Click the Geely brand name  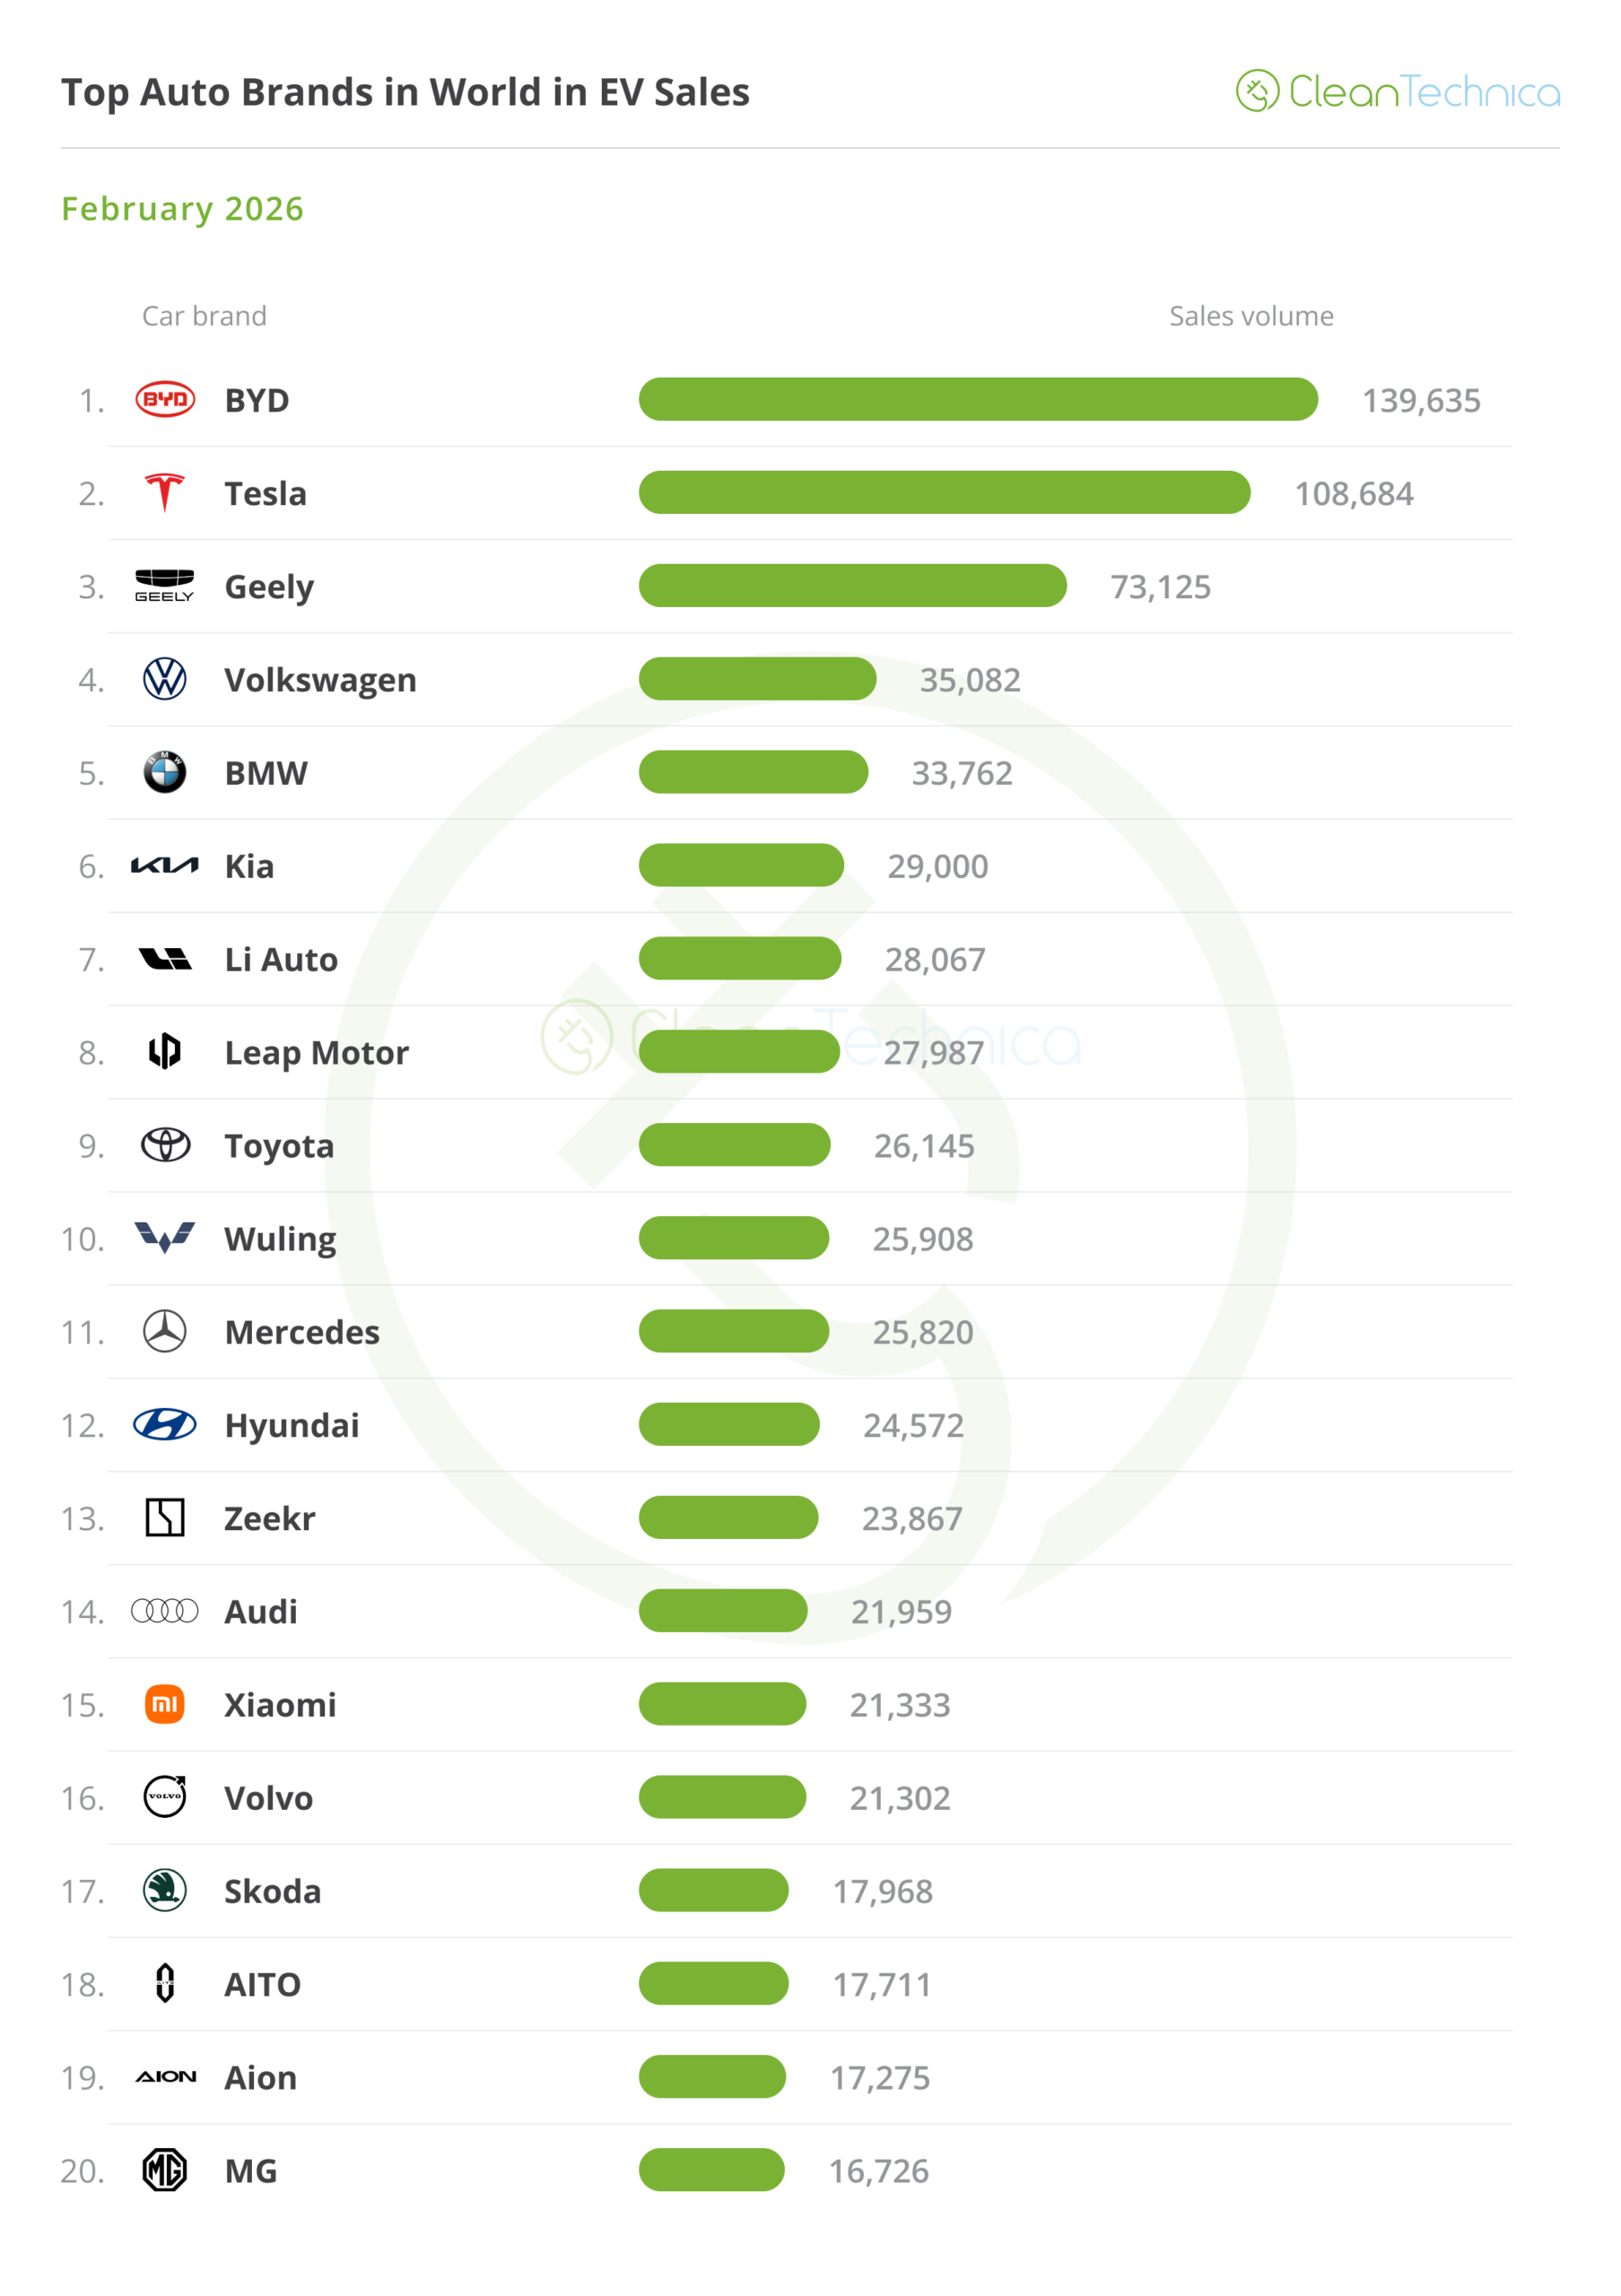[x=269, y=587]
